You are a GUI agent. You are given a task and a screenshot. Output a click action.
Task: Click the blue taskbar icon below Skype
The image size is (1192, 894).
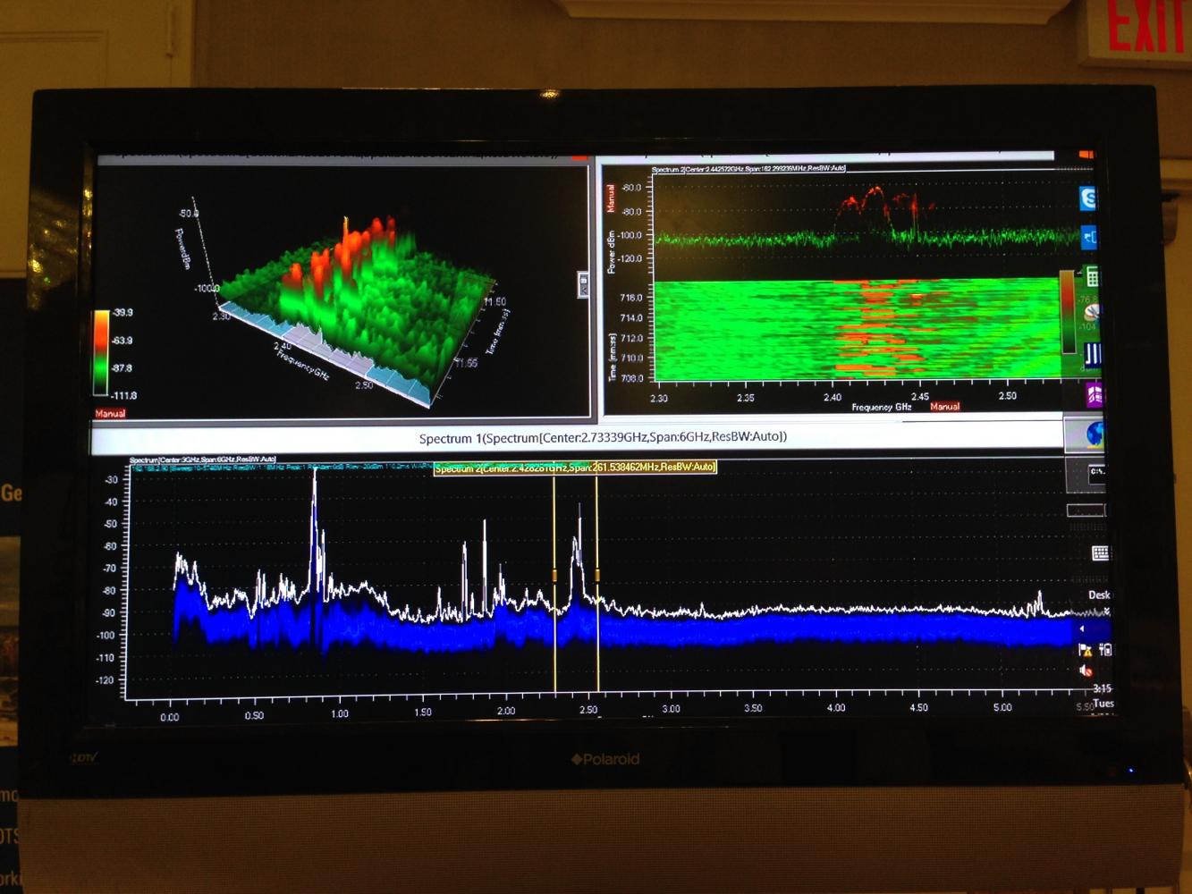point(1089,238)
